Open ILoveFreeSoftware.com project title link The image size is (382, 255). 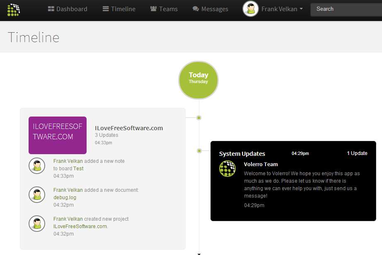coord(129,128)
